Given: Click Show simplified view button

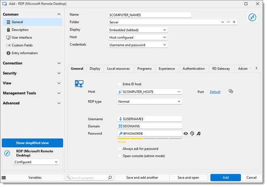Looking at the screenshot, I should (32, 143).
